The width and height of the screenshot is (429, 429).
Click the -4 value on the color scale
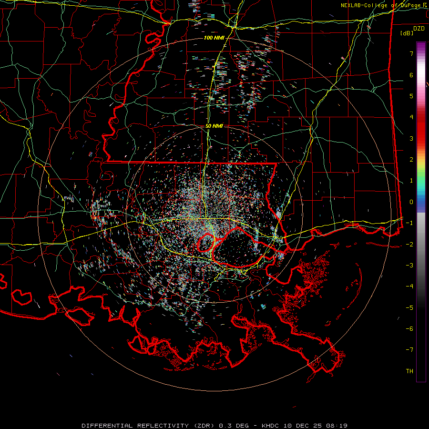(409, 286)
